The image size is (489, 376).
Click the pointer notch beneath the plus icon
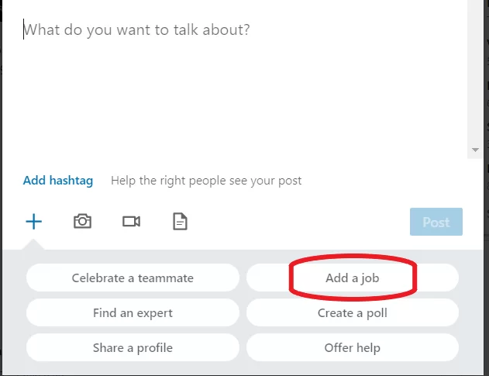(x=33, y=245)
